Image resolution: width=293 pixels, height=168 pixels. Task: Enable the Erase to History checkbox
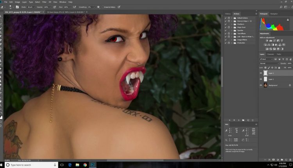click(x=103, y=7)
